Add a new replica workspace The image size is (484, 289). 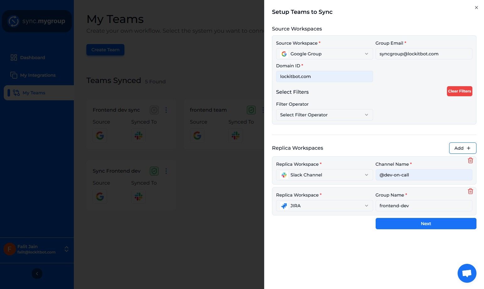[462, 148]
